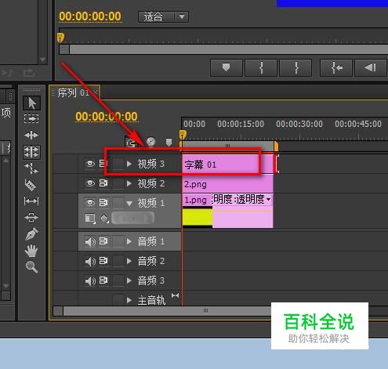This screenshot has width=388, height=369.
Task: Open the 适合 zoom level dropdown
Action: click(x=163, y=17)
